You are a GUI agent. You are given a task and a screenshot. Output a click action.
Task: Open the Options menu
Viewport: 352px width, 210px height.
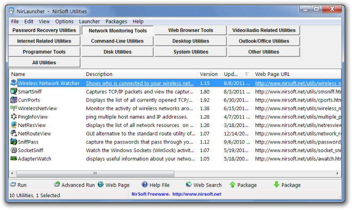click(x=64, y=21)
